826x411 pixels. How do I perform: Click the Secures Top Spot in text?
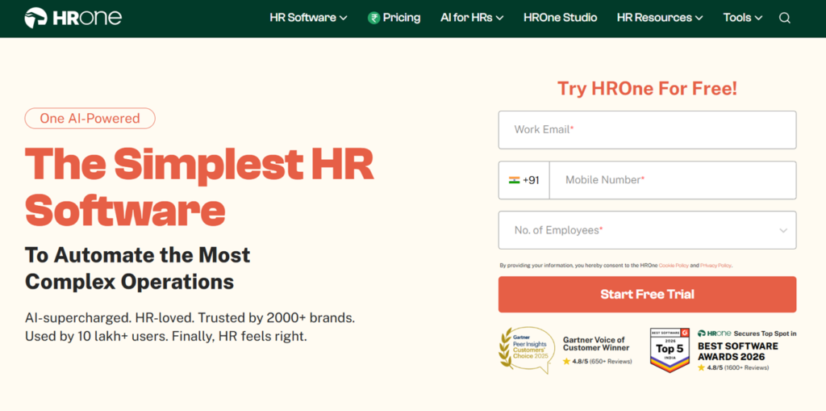765,333
